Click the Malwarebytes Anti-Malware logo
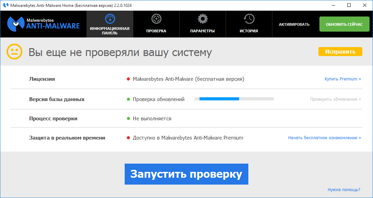The height and width of the screenshot is (198, 373). (43, 24)
